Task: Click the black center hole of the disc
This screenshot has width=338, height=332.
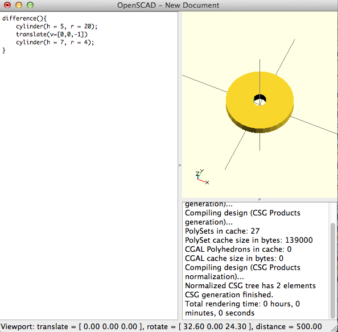Action: (x=259, y=99)
